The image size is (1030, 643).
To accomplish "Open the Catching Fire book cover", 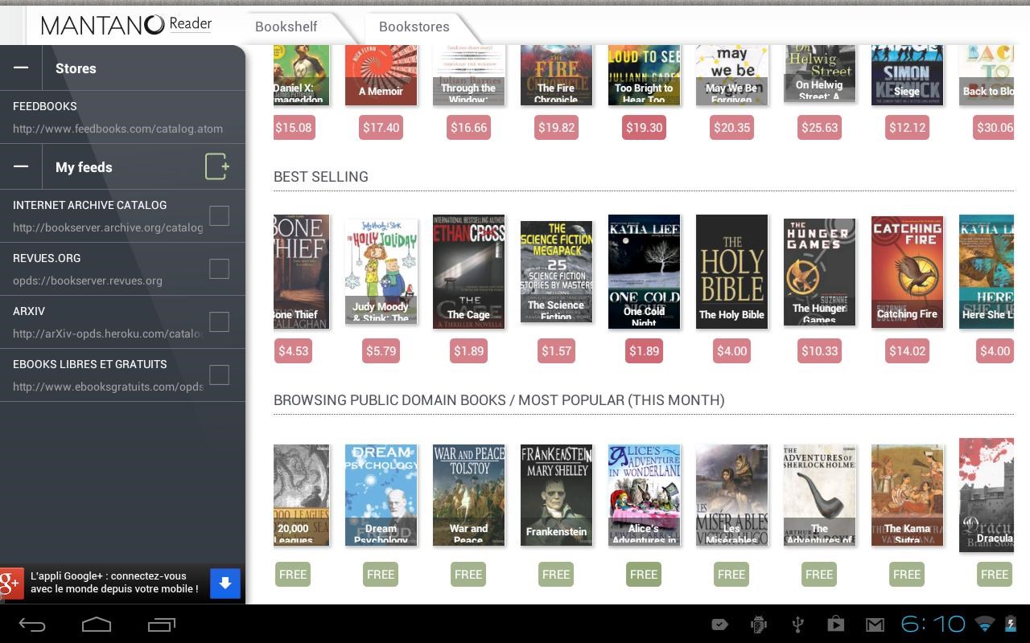I will [x=907, y=271].
